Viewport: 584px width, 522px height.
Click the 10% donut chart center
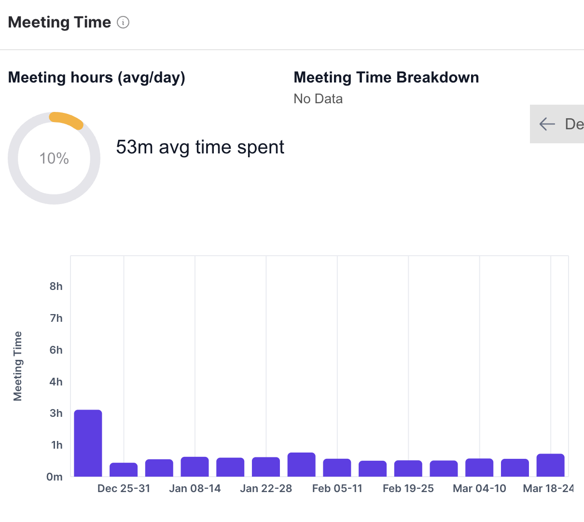54,158
